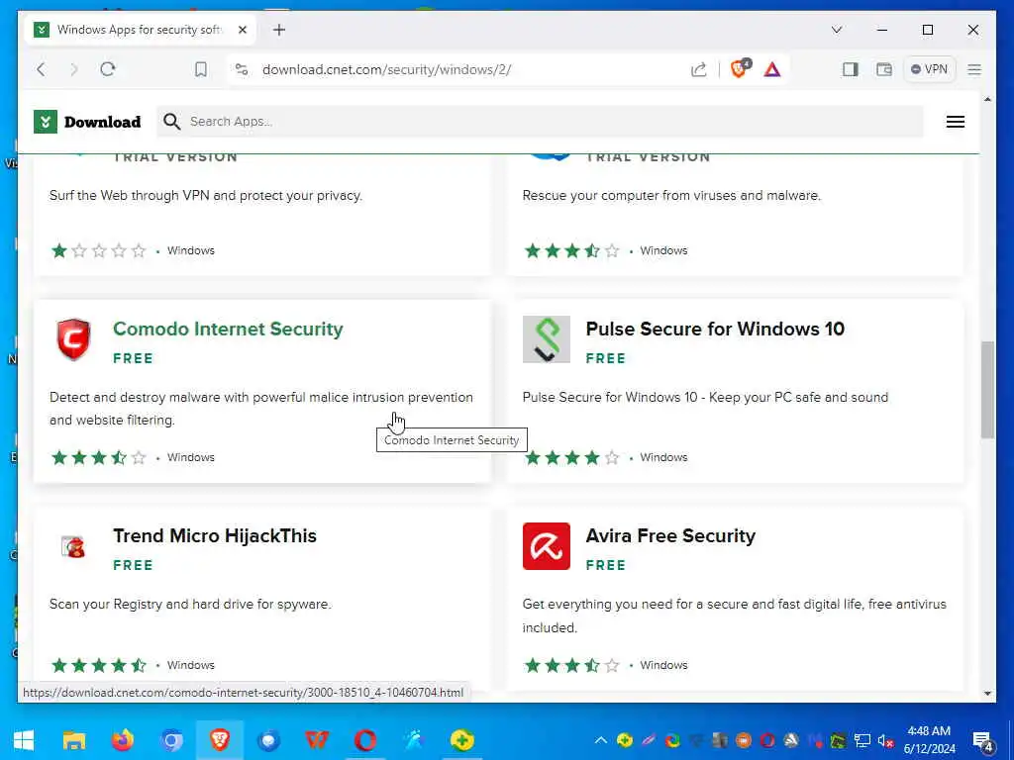Screen dimensions: 1014x760
Task: Open the Windows Start menu
Action: point(24,740)
